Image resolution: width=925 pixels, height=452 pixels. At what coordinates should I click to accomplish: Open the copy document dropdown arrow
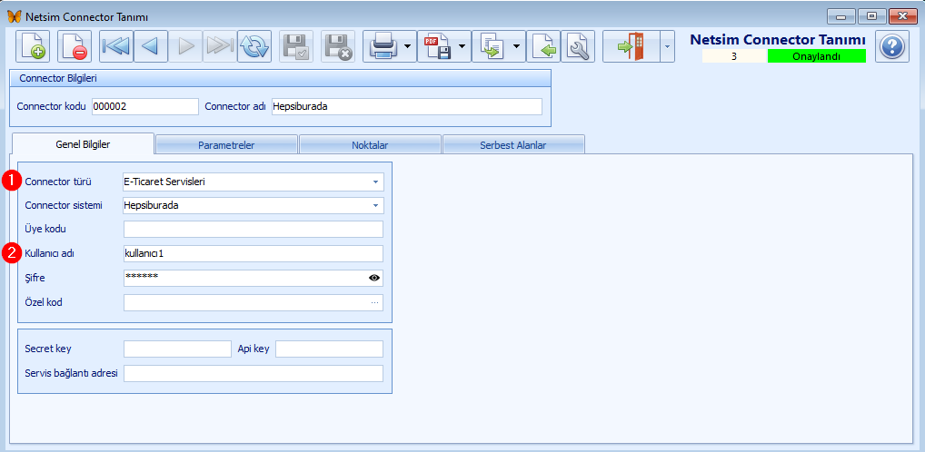(517, 46)
